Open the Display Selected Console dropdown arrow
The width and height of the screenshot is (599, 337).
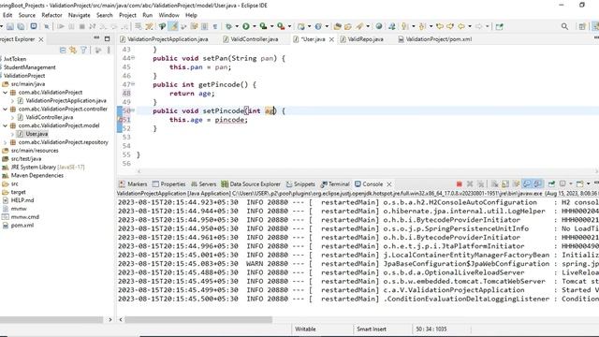[x=570, y=184]
